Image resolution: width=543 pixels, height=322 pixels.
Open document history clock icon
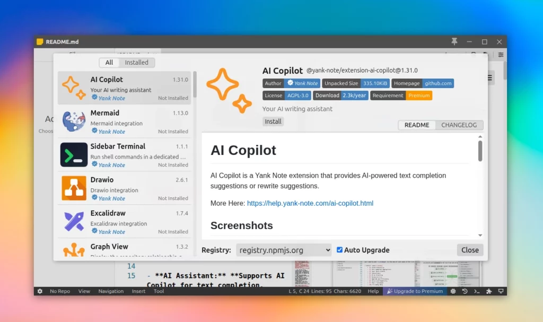[465, 291]
